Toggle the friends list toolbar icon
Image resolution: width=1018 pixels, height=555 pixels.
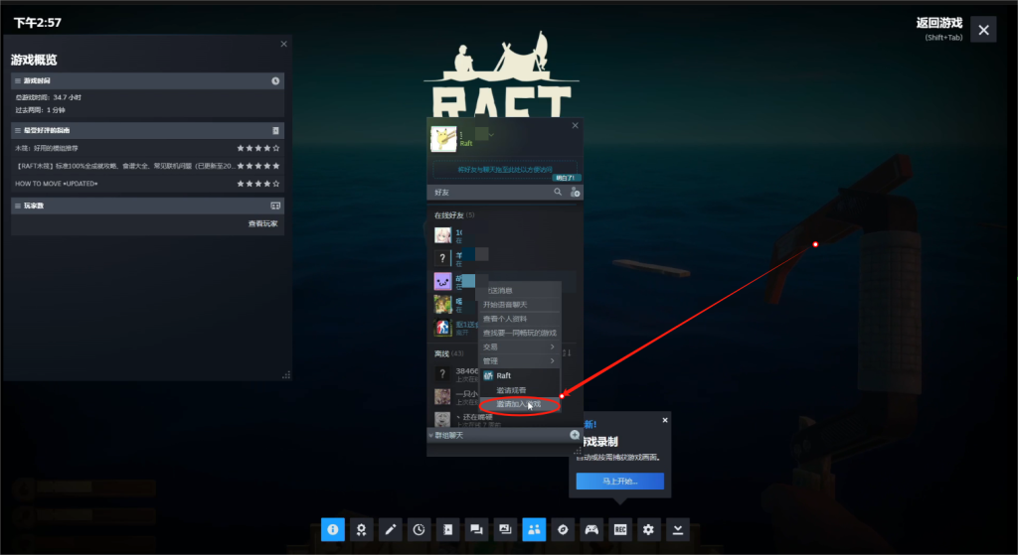click(534, 530)
